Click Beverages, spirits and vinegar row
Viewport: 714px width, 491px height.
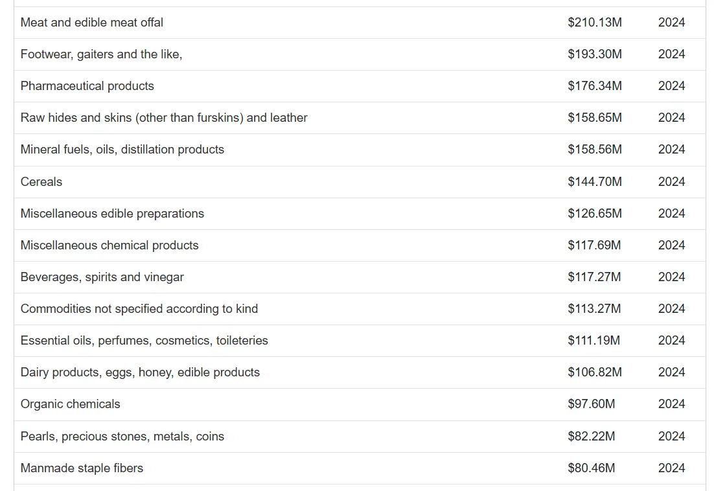[x=102, y=277]
